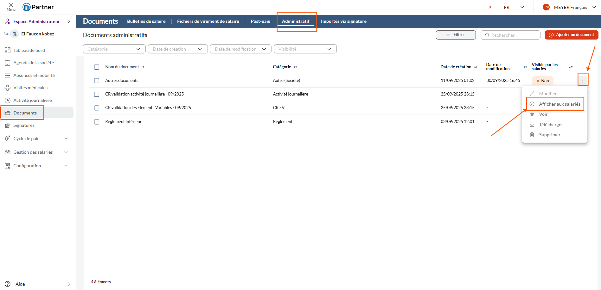
Task: Open the Tableau de bord dashboard icon
Action: 7,50
